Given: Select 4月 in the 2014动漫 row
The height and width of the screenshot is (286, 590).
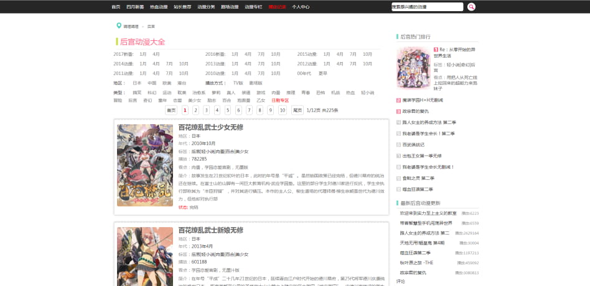Looking at the screenshot, I should 156,64.
